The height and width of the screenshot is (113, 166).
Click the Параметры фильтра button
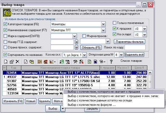(130, 42)
